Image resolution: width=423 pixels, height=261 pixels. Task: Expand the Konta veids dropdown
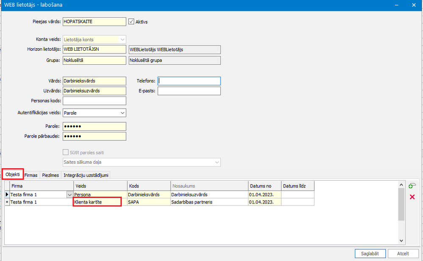[x=122, y=40]
